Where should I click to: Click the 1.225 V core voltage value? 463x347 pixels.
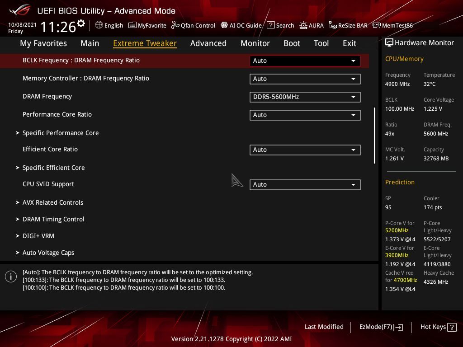[433, 109]
